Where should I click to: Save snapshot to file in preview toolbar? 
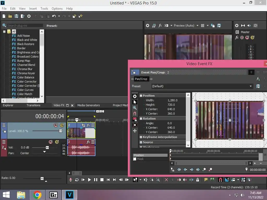[x=219, y=26]
